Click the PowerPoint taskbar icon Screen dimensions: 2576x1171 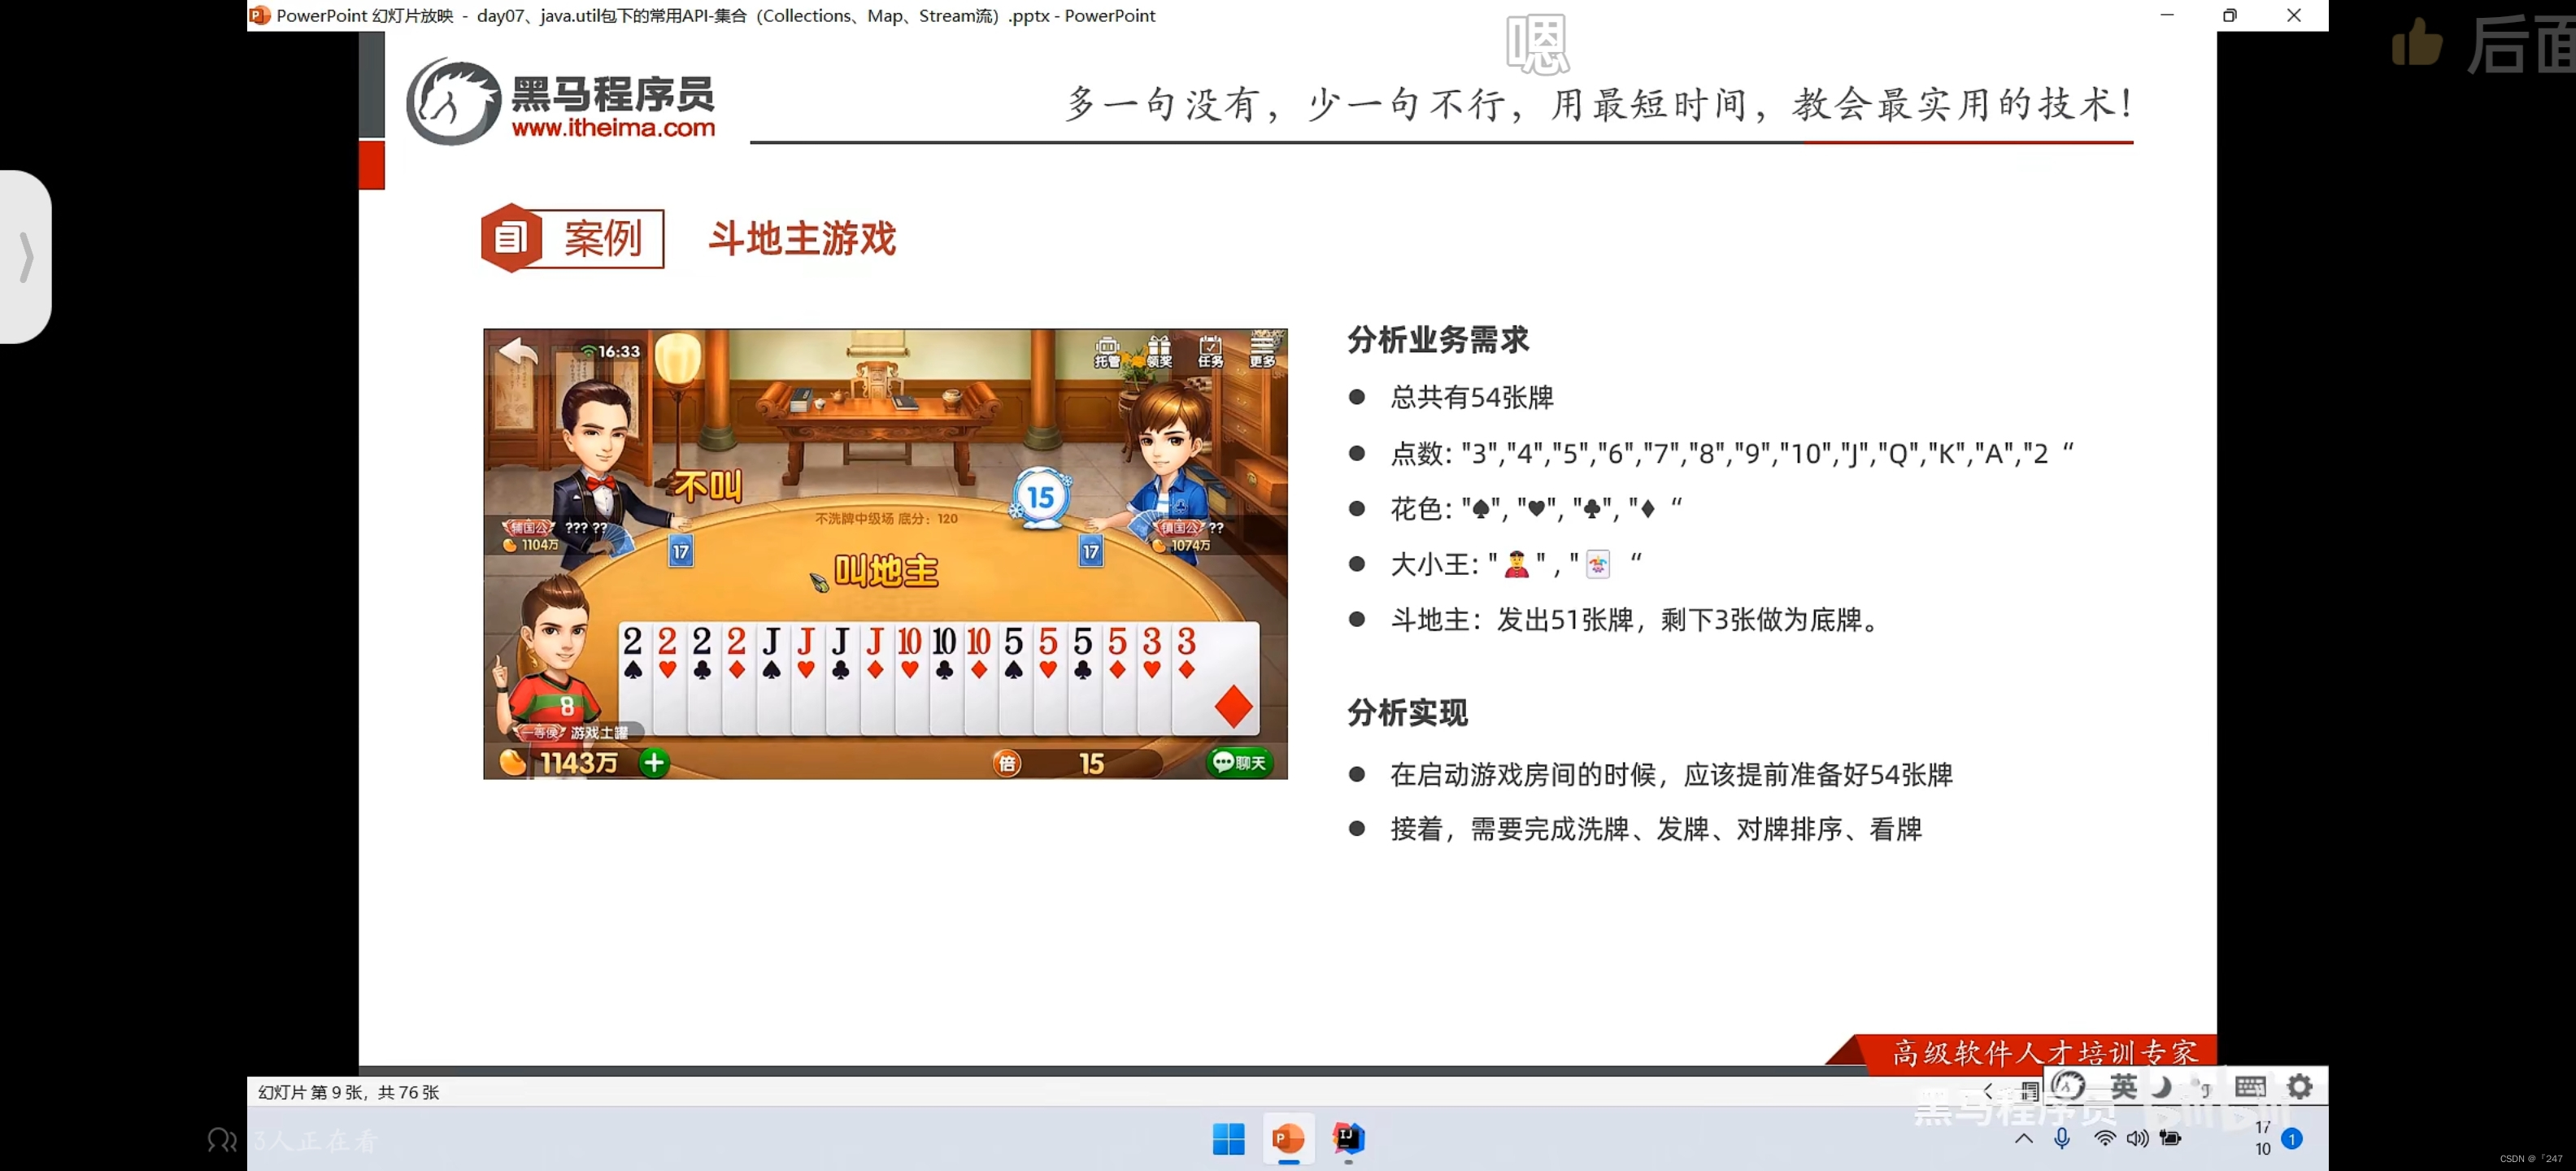1288,1138
